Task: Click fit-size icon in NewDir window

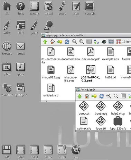Action: coord(82,42)
